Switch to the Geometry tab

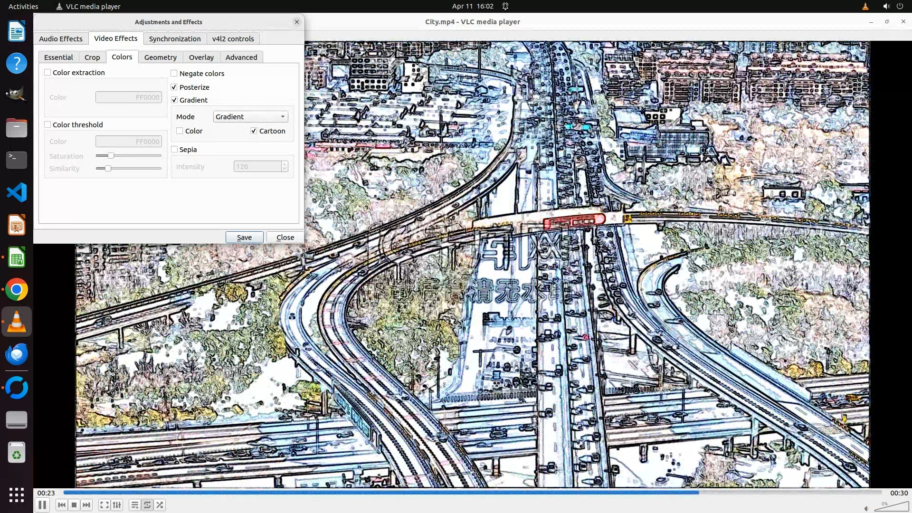(x=160, y=57)
